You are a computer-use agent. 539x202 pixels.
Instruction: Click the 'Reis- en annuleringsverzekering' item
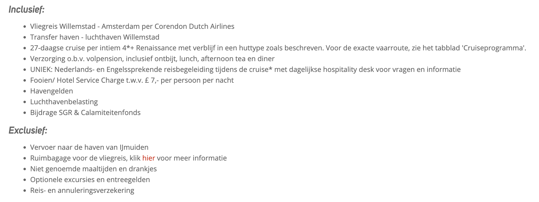point(82,190)
